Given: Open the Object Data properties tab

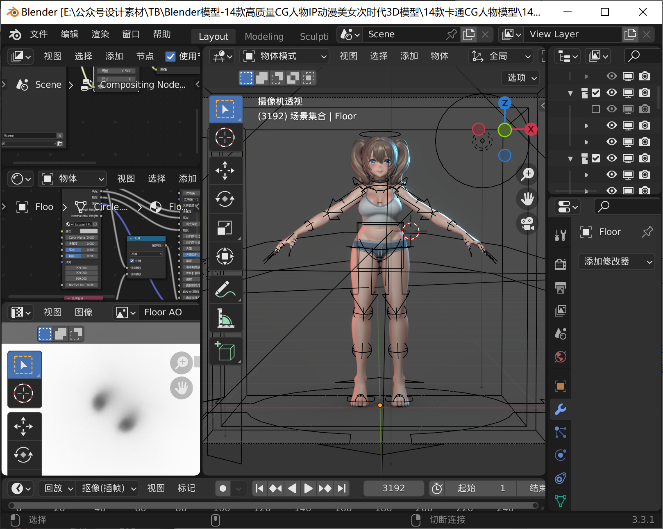Looking at the screenshot, I should [561, 501].
